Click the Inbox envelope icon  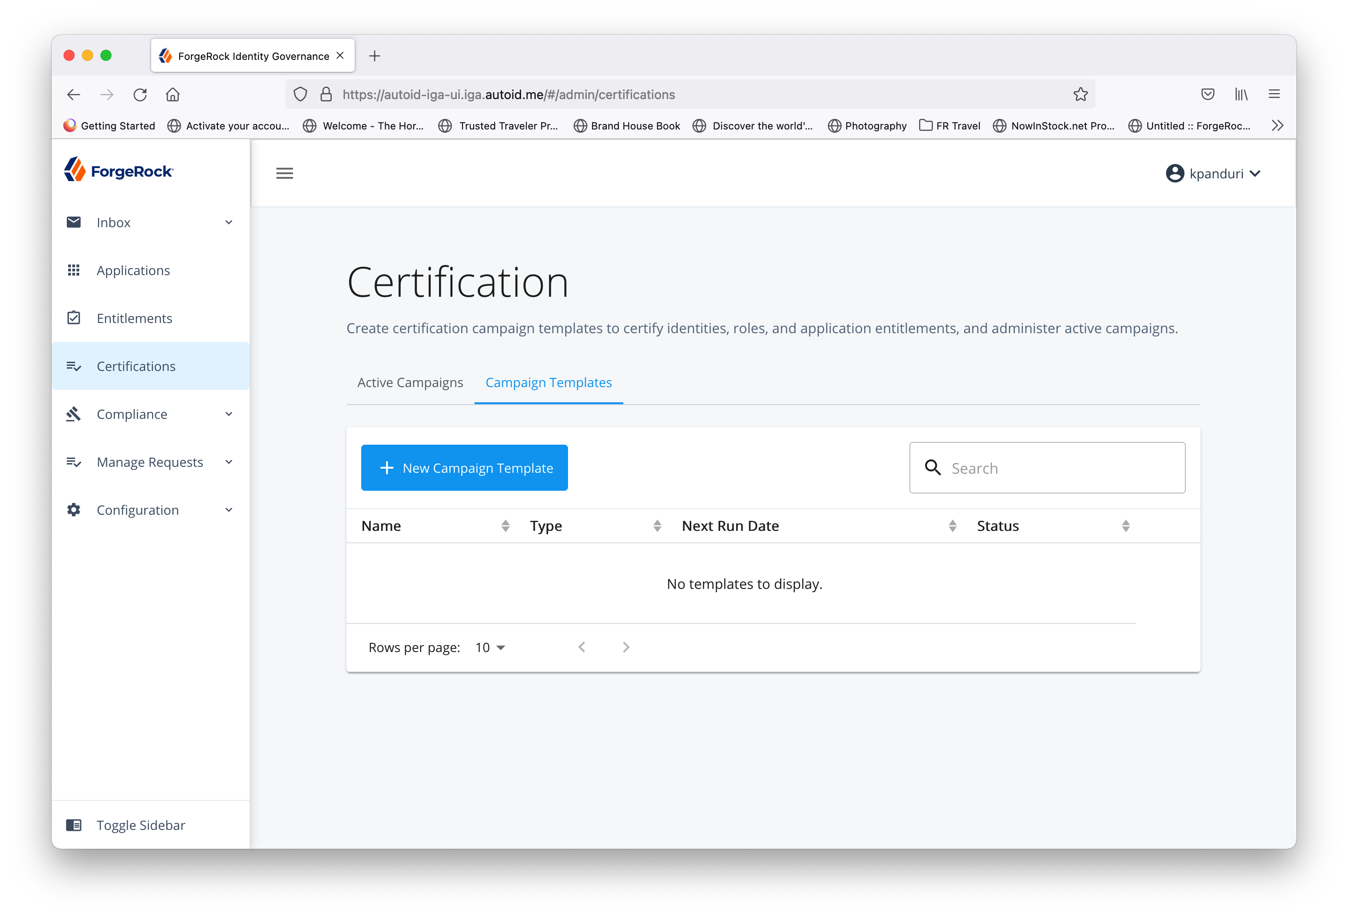[74, 222]
